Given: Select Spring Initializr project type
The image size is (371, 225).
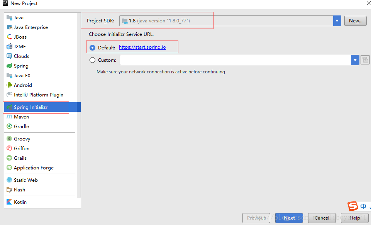Looking at the screenshot, I should pos(42,107).
